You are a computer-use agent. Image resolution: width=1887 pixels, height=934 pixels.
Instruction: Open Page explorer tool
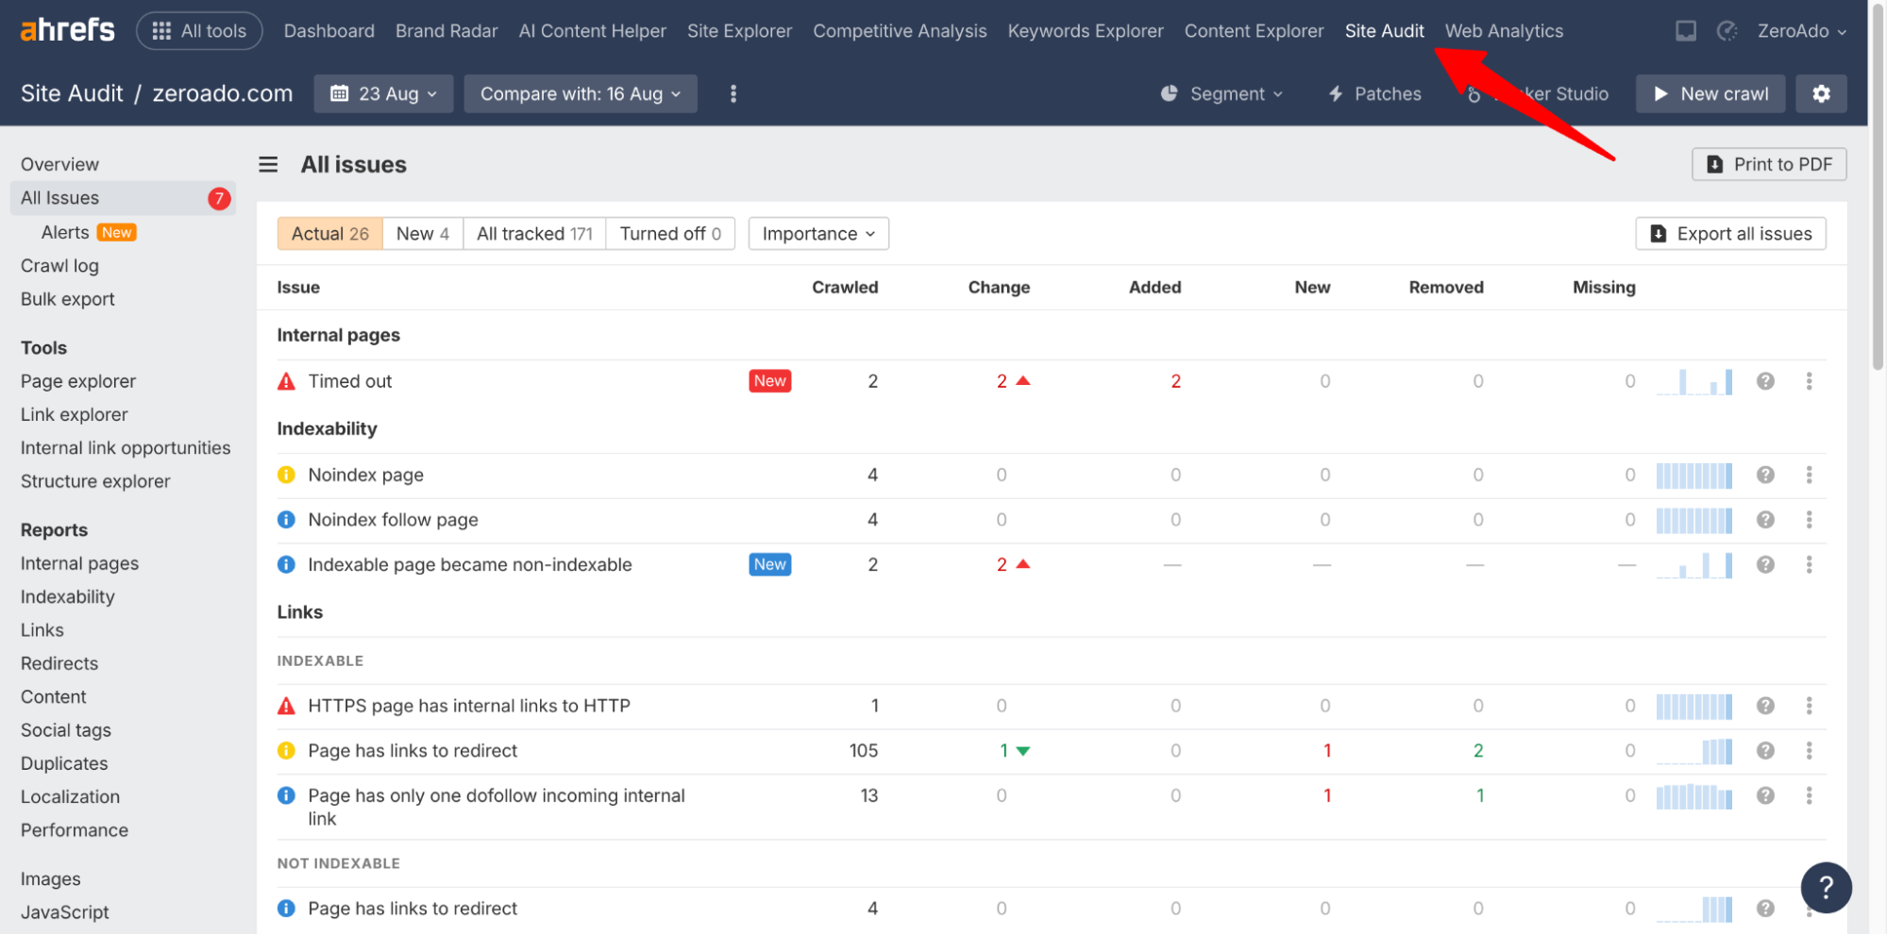(x=78, y=381)
